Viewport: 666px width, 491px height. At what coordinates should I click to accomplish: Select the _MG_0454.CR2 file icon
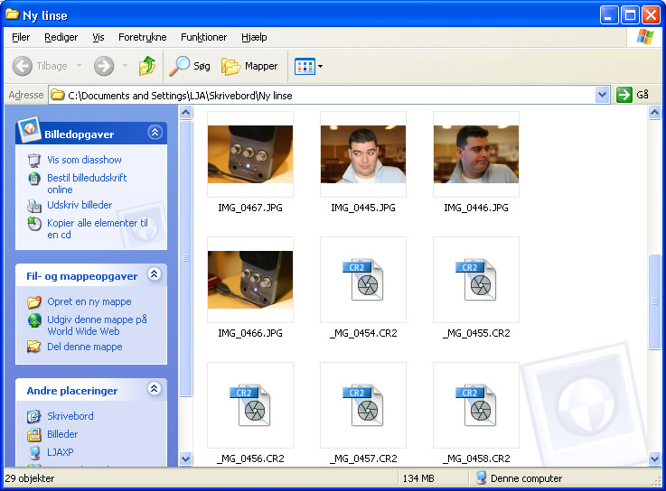point(362,280)
